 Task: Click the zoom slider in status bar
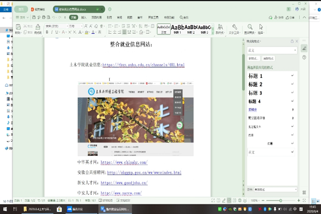(x=281, y=201)
